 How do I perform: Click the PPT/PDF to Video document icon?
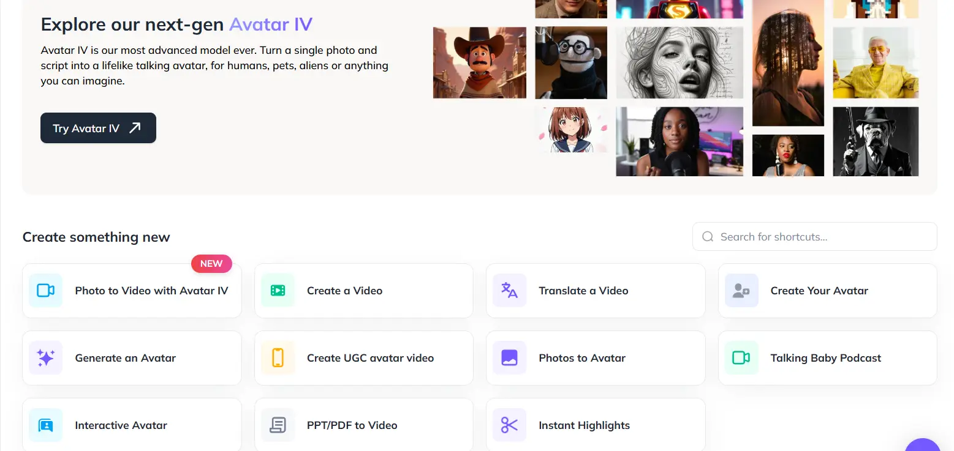pyautogui.click(x=278, y=425)
